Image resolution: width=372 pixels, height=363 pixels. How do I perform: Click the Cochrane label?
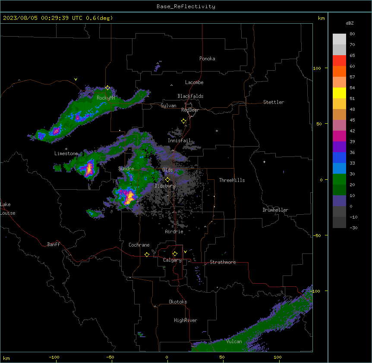139,245
